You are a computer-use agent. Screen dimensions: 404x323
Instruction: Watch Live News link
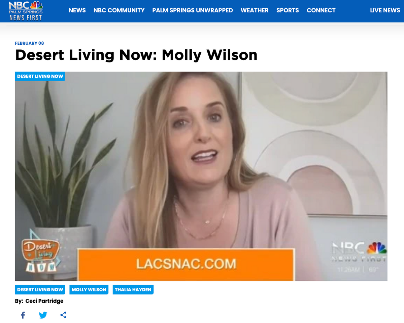point(385,10)
